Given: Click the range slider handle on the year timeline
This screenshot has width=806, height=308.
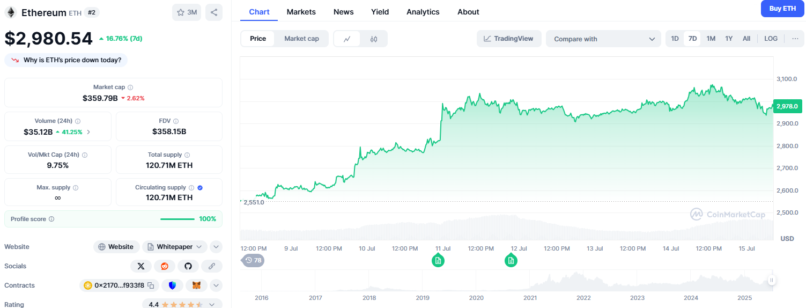Looking at the screenshot, I should point(772,280).
